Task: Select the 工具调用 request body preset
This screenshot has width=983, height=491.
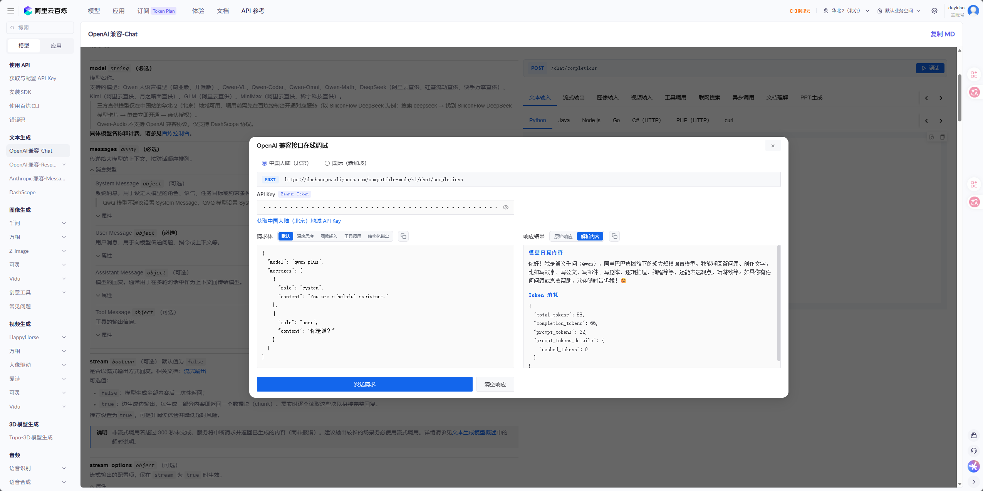Action: [353, 236]
